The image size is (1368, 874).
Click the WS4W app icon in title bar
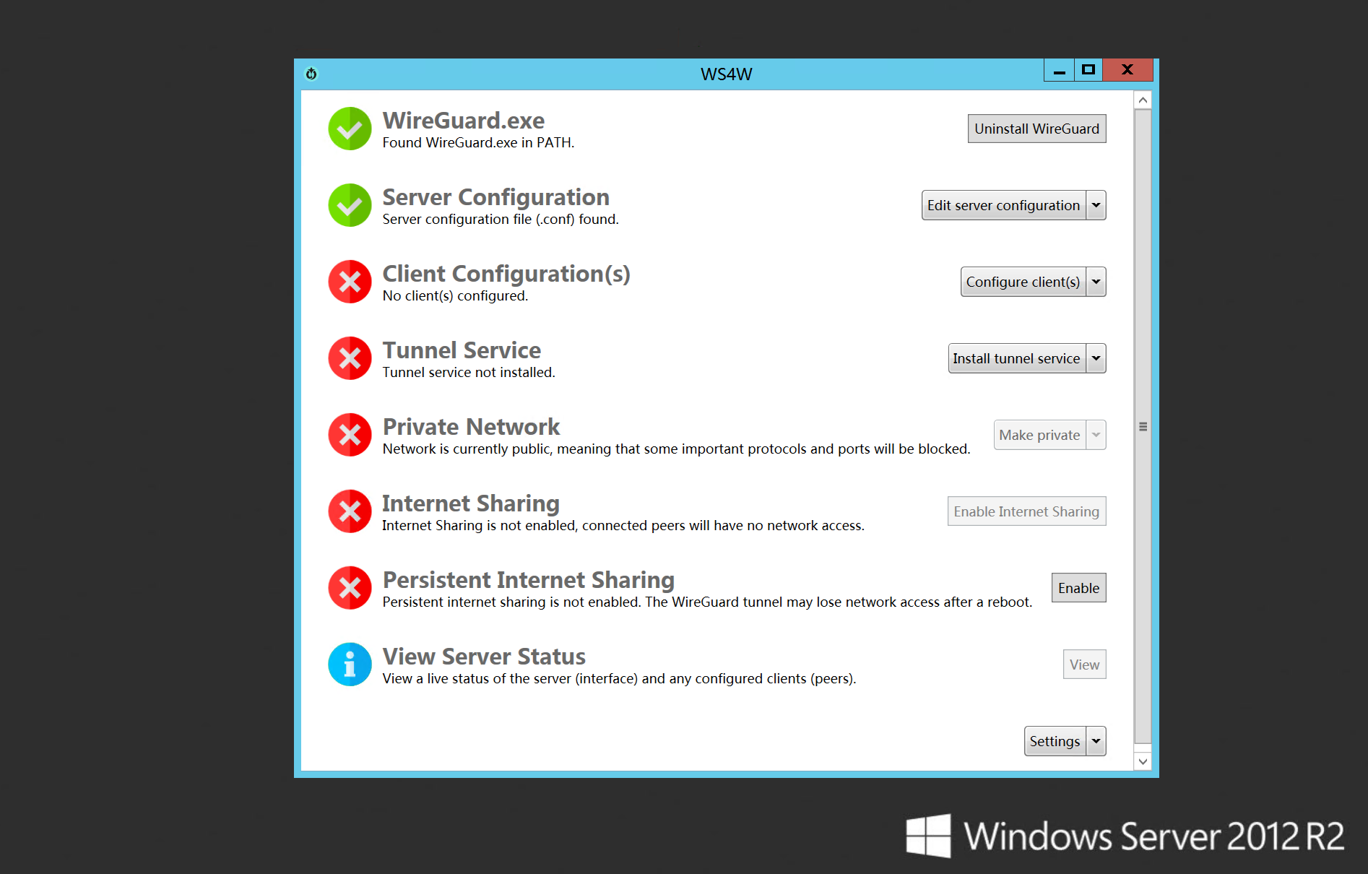click(x=311, y=74)
